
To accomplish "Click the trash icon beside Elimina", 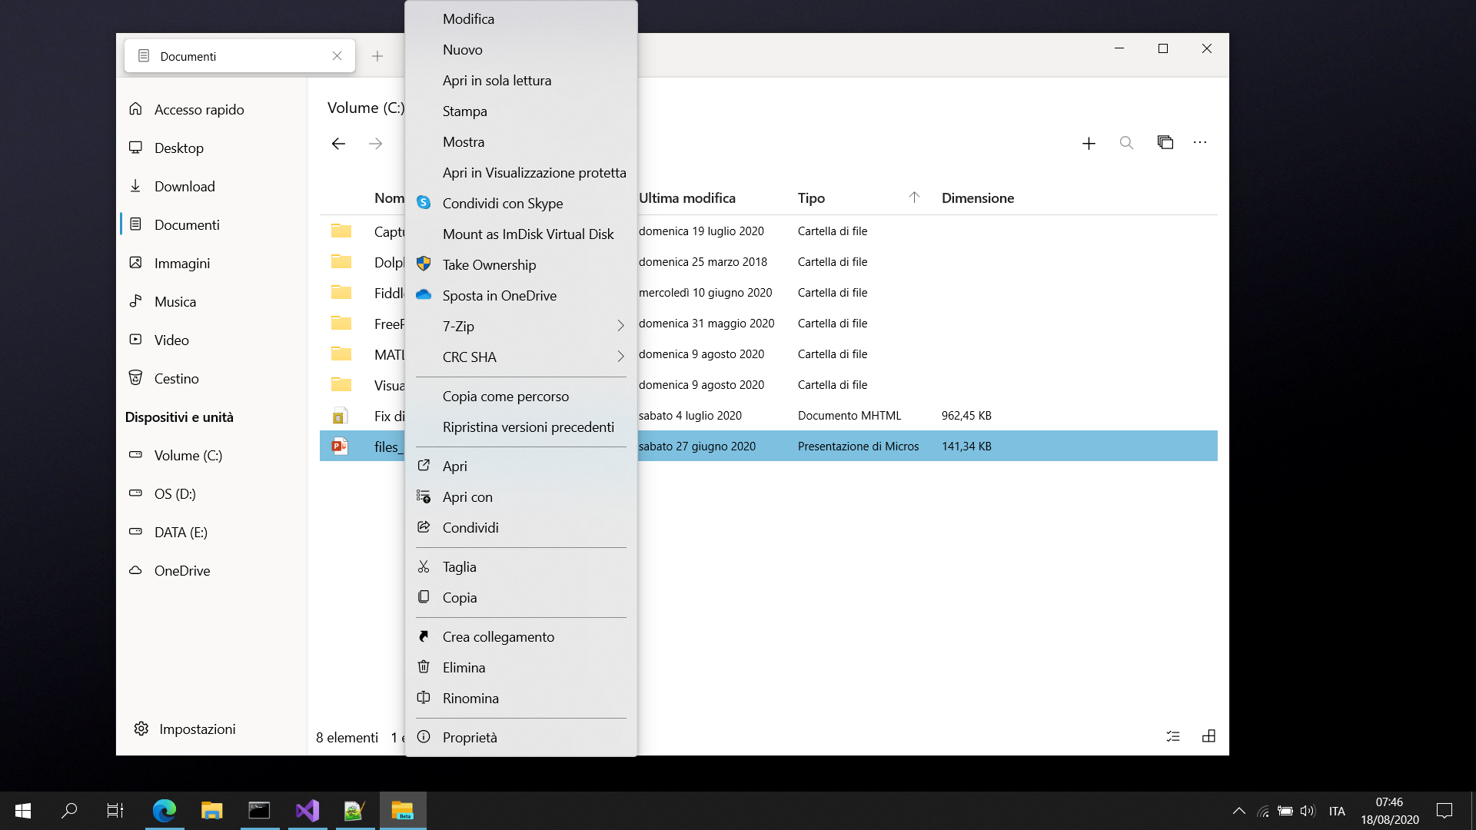I will (x=424, y=666).
